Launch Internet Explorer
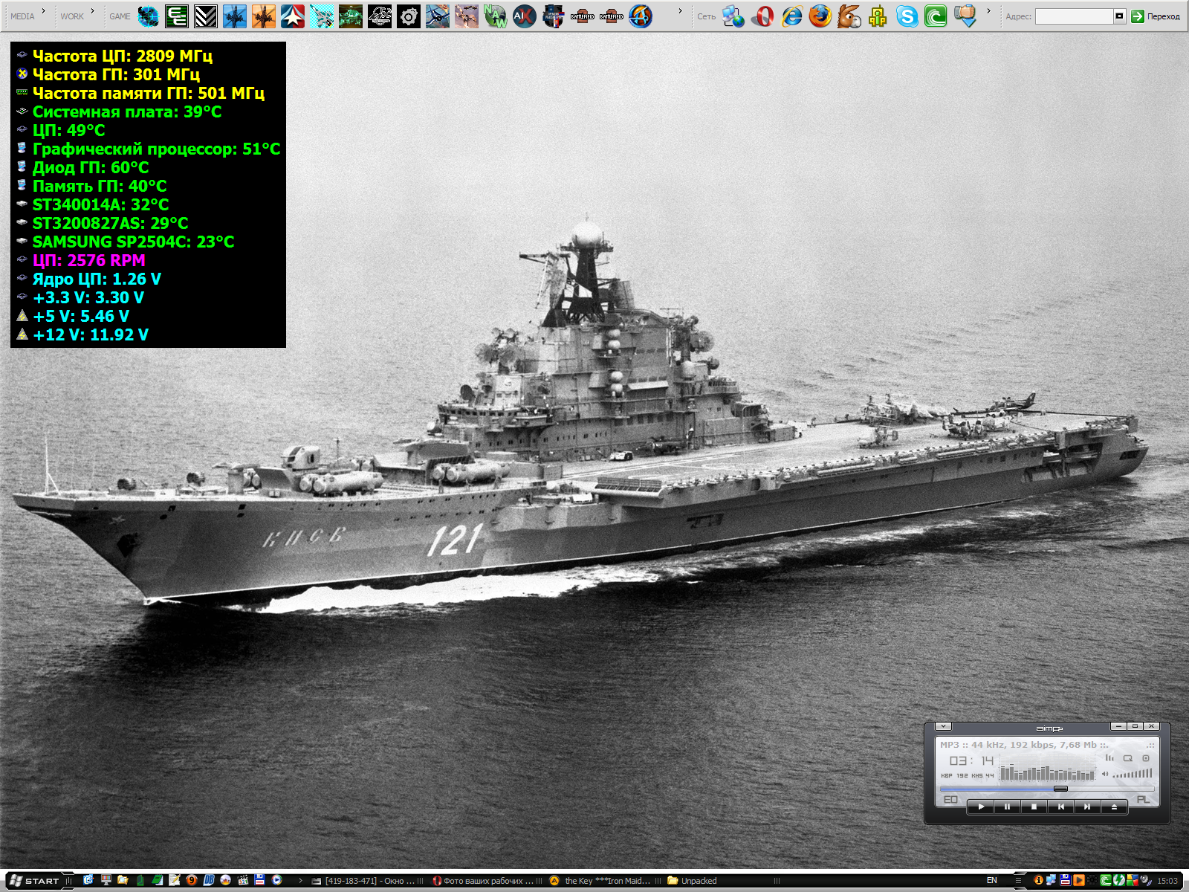This screenshot has height=892, width=1189. pos(791,16)
